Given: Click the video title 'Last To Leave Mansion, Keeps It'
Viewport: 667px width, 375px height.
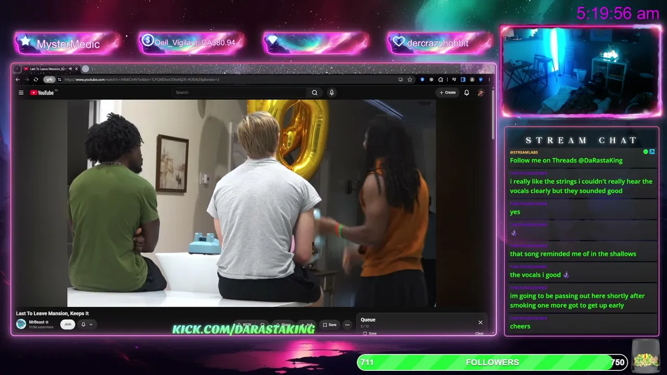Looking at the screenshot, I should point(52,314).
